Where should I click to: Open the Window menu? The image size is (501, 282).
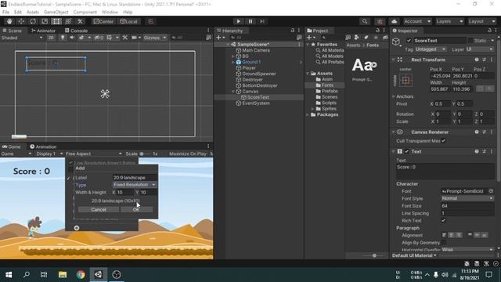(110, 13)
